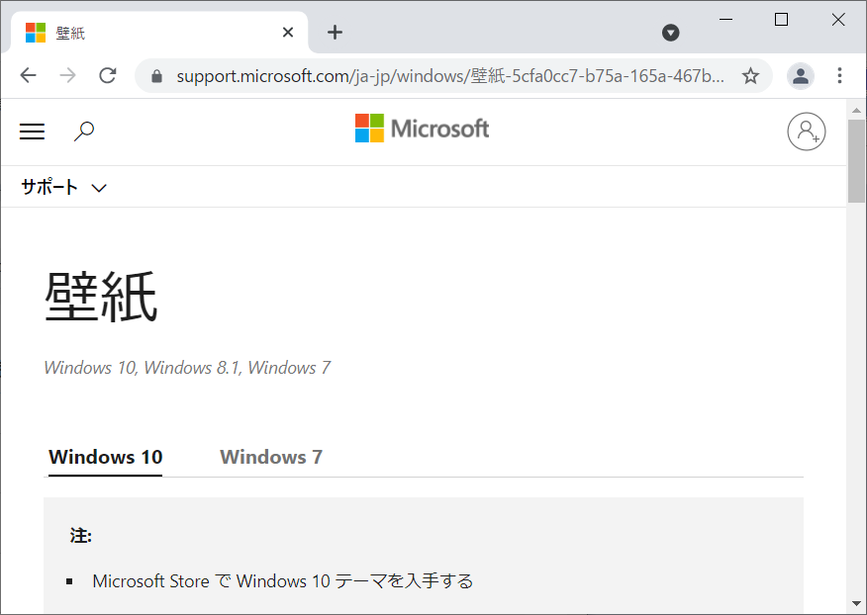Screen dimensions: 867x615
Task: Click the browser back arrow
Action: [28, 75]
